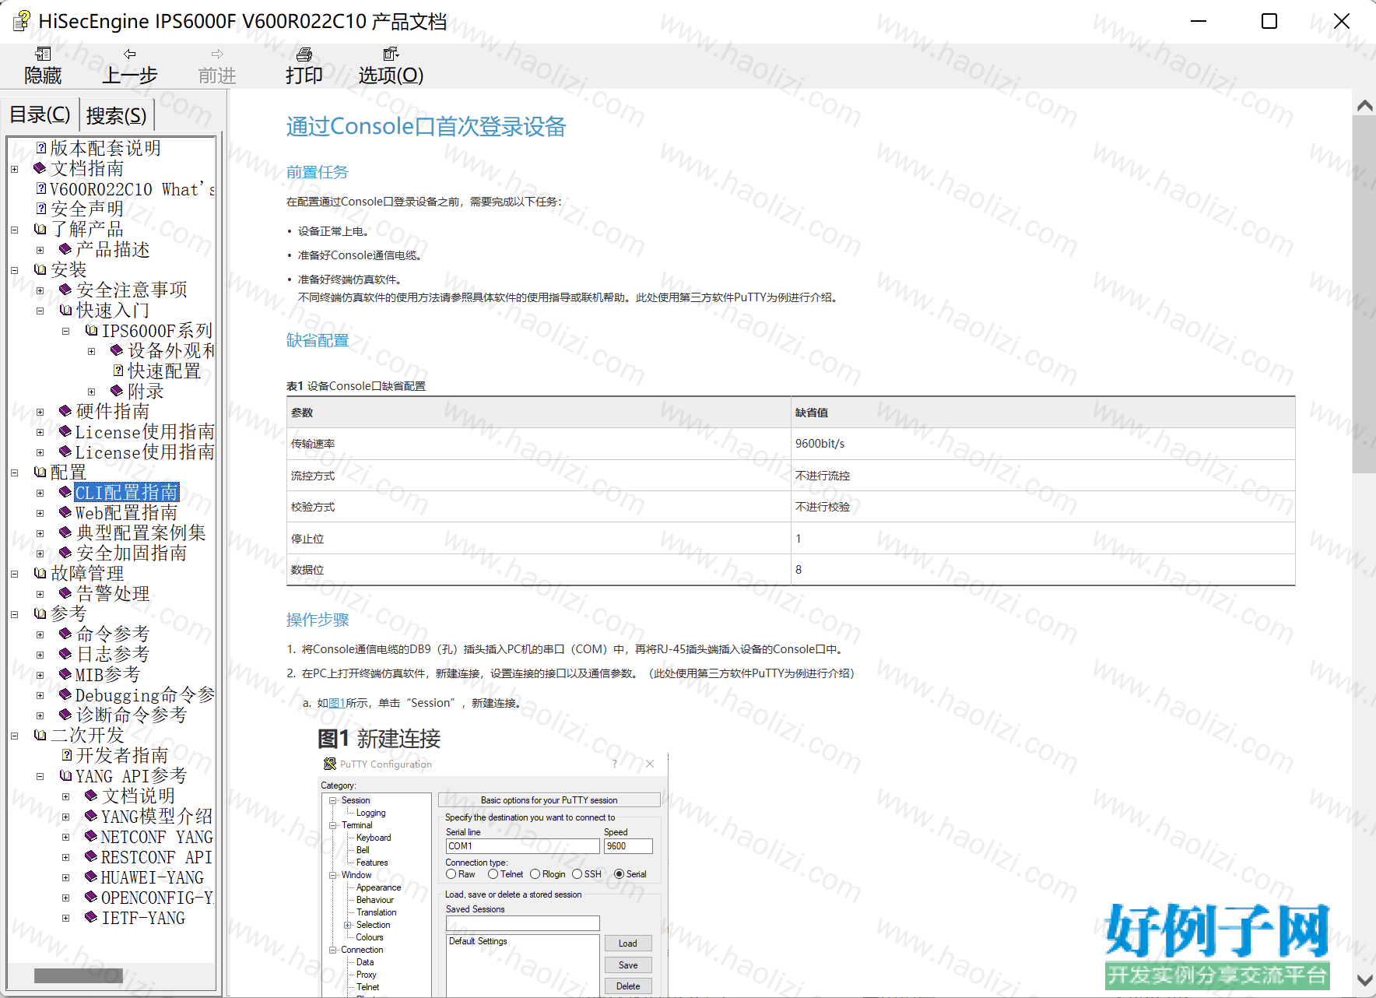The width and height of the screenshot is (1376, 998).
Task: Collapse the 了解产品 tree node
Action: click(14, 230)
